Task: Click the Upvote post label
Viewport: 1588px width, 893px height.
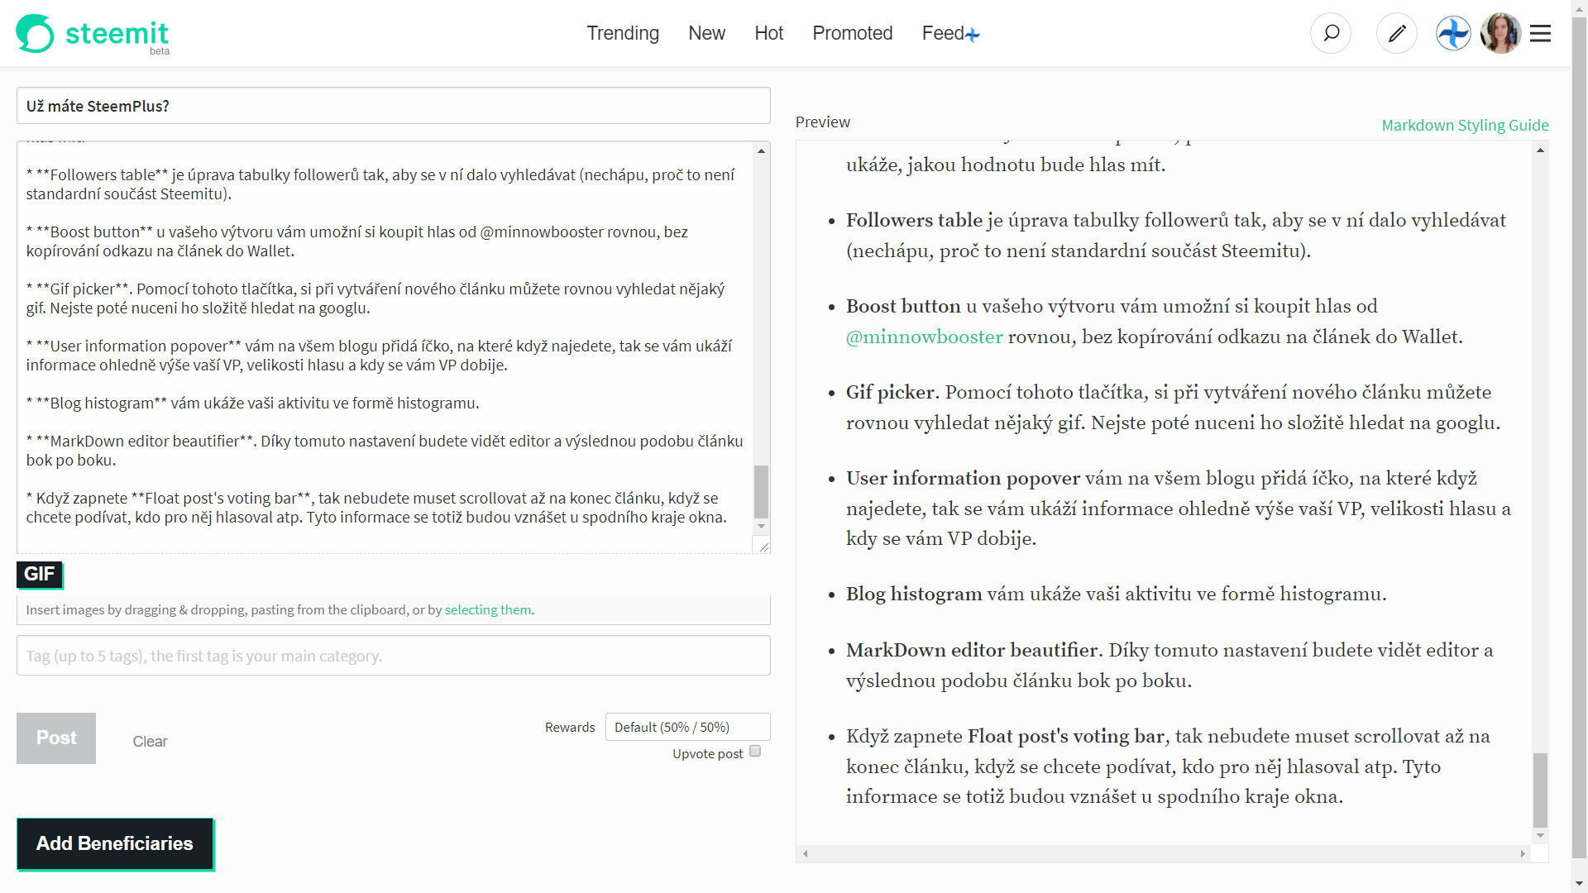Action: (x=707, y=753)
